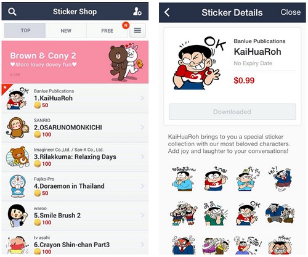
Task: Preview the large OK sticker image
Action: 199,63
